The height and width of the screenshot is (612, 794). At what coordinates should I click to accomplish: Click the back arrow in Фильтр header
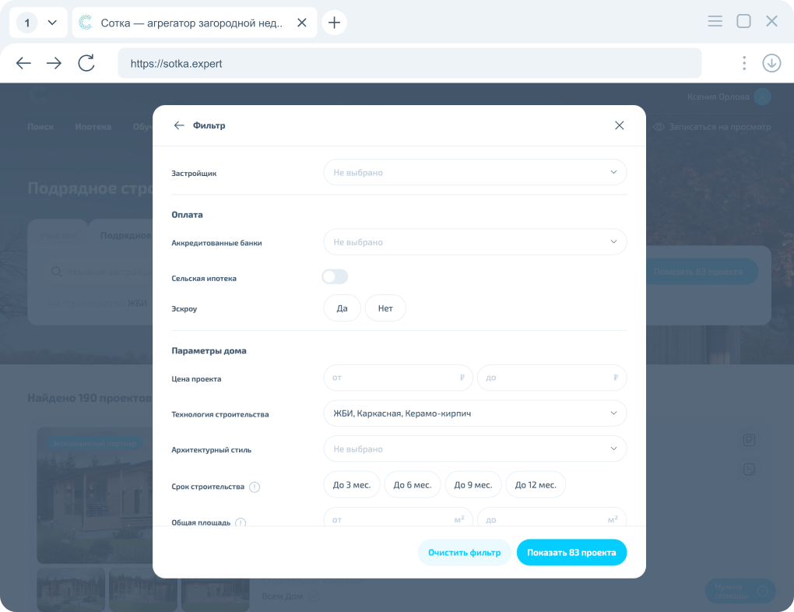coord(179,125)
